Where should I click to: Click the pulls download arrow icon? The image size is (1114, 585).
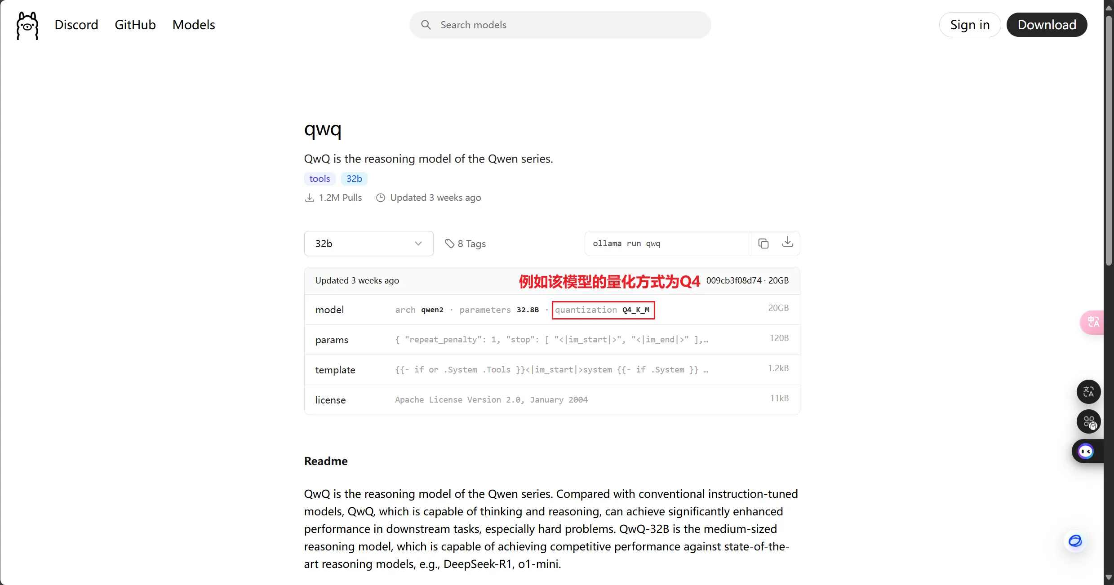coord(310,198)
